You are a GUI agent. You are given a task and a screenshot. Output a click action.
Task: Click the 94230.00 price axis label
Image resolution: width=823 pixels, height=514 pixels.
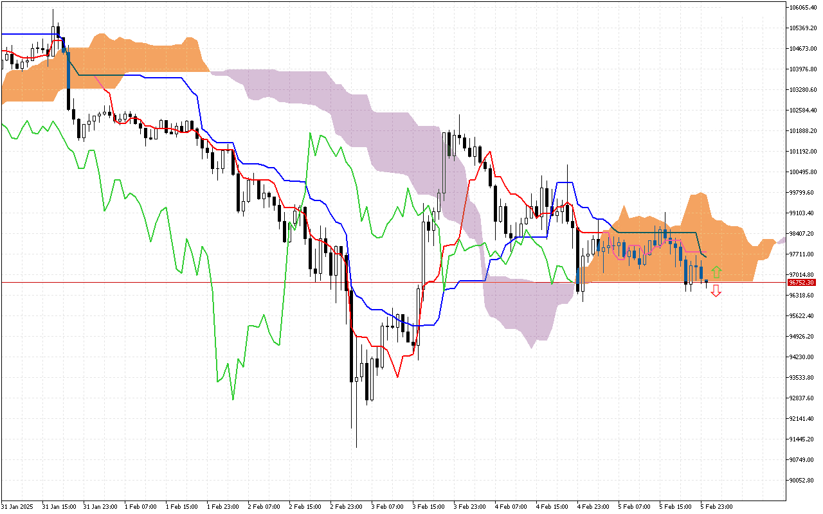tap(802, 357)
